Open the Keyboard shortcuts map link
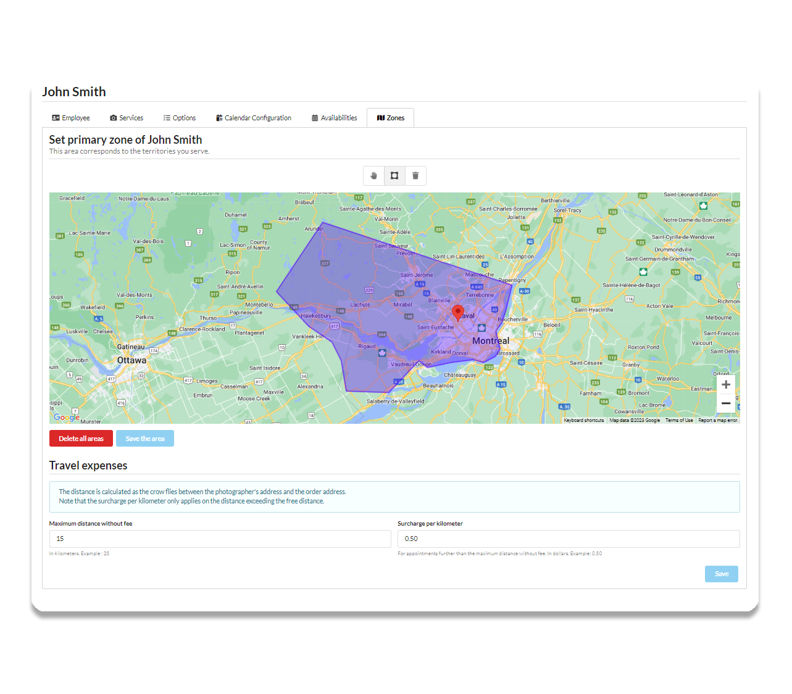 [x=584, y=420]
